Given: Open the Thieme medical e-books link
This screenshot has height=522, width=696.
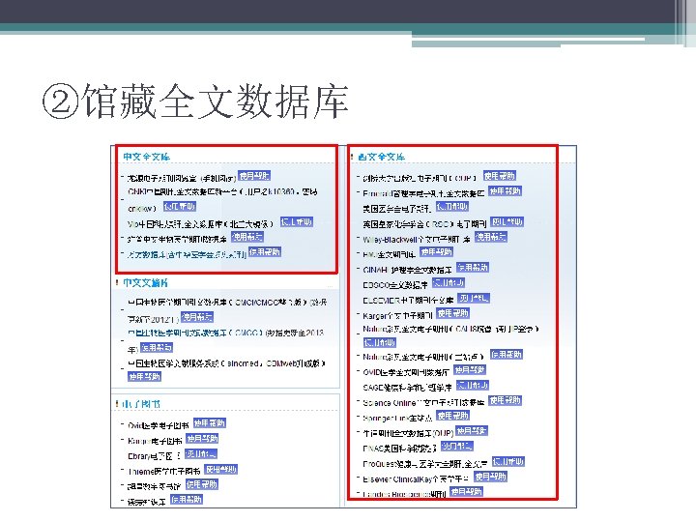Looking at the screenshot, I should [x=163, y=472].
